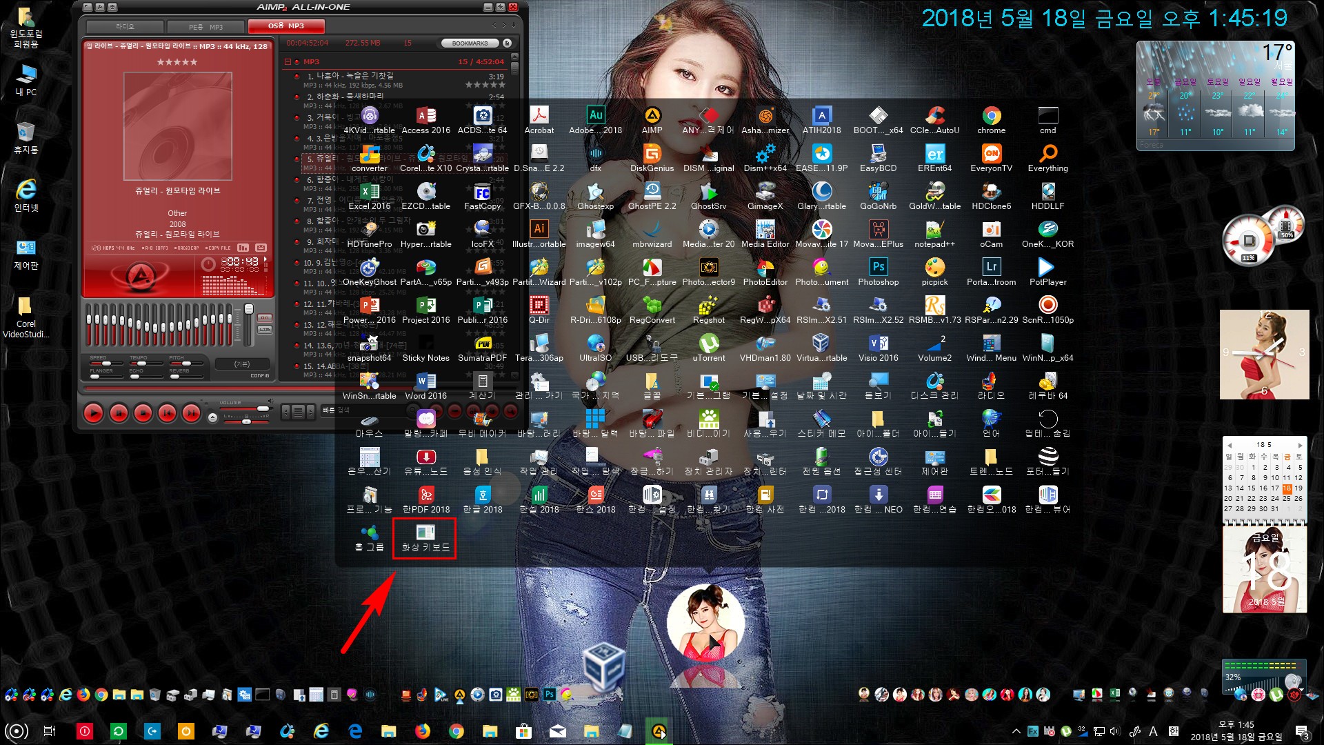
Task: Launch Lightroom Portable icon
Action: (x=991, y=272)
